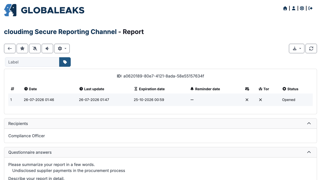Image resolution: width=321 pixels, height=180 pixels.
Task: Apply the label with tag button
Action: 65,62
